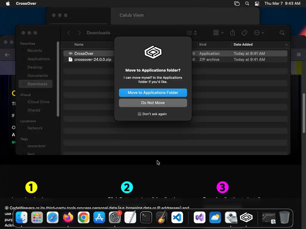Sort by Kind column header
306x229 pixels.
203,45
